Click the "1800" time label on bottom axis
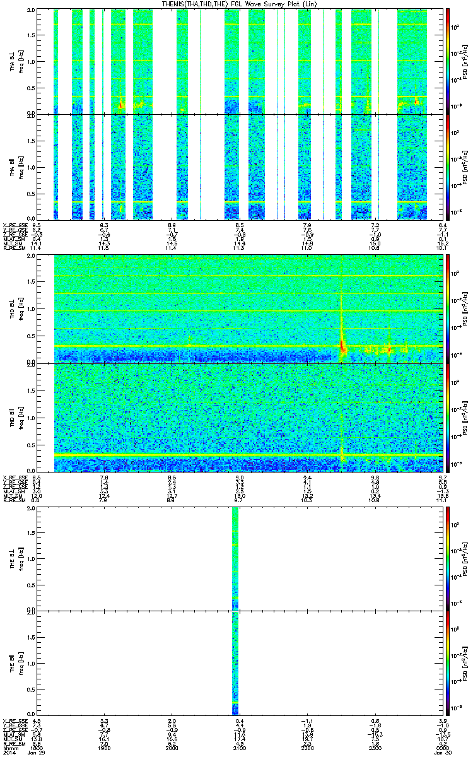The height and width of the screenshot is (757, 473). [38, 748]
